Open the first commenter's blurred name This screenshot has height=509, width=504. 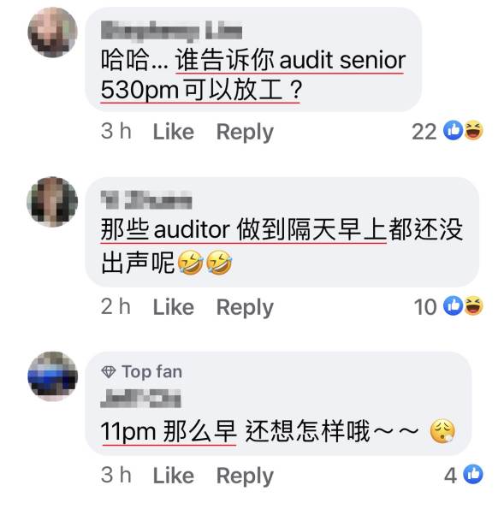tap(171, 32)
